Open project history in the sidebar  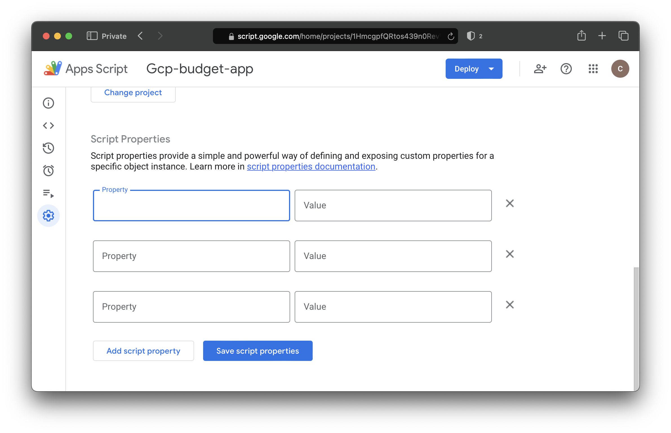click(48, 148)
